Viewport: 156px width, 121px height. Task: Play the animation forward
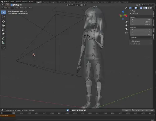pos(80,110)
